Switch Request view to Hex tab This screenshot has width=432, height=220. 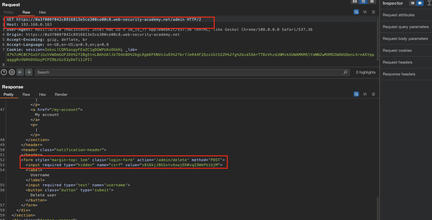(42, 12)
